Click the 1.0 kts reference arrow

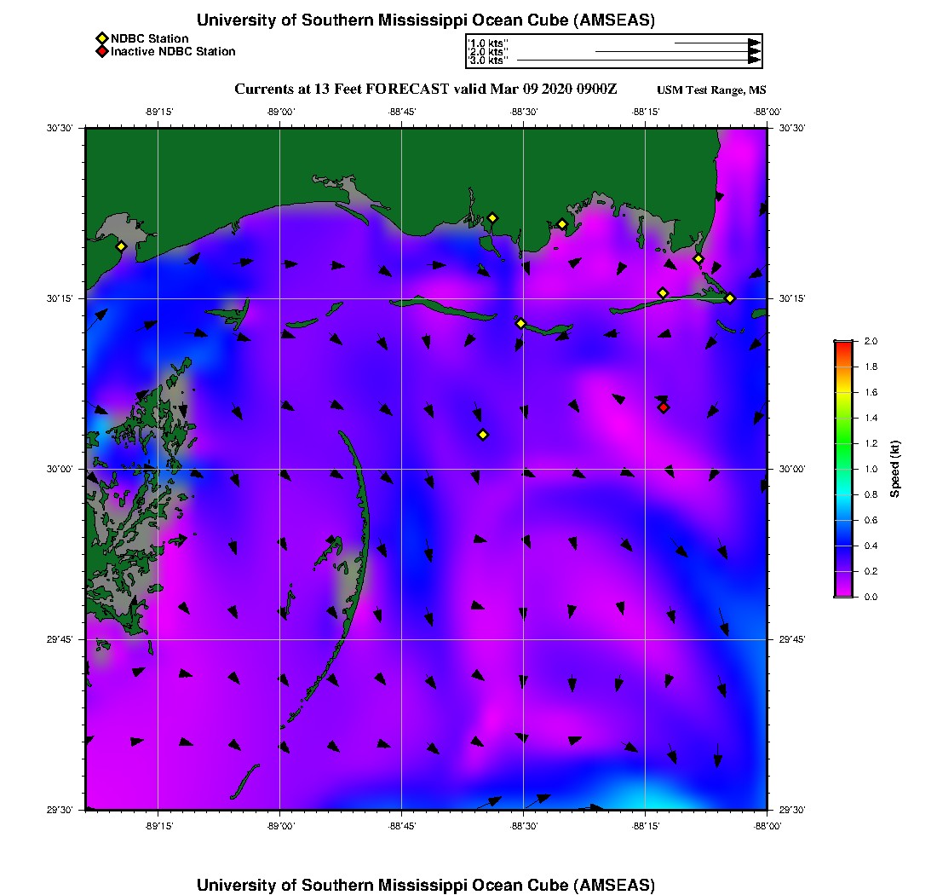pyautogui.click(x=716, y=43)
